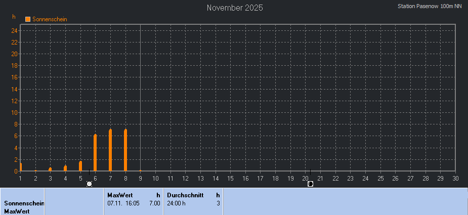Image resolution: width=468 pixels, height=215 pixels.
Task: Click the November 2025 chart title
Action: (235, 8)
